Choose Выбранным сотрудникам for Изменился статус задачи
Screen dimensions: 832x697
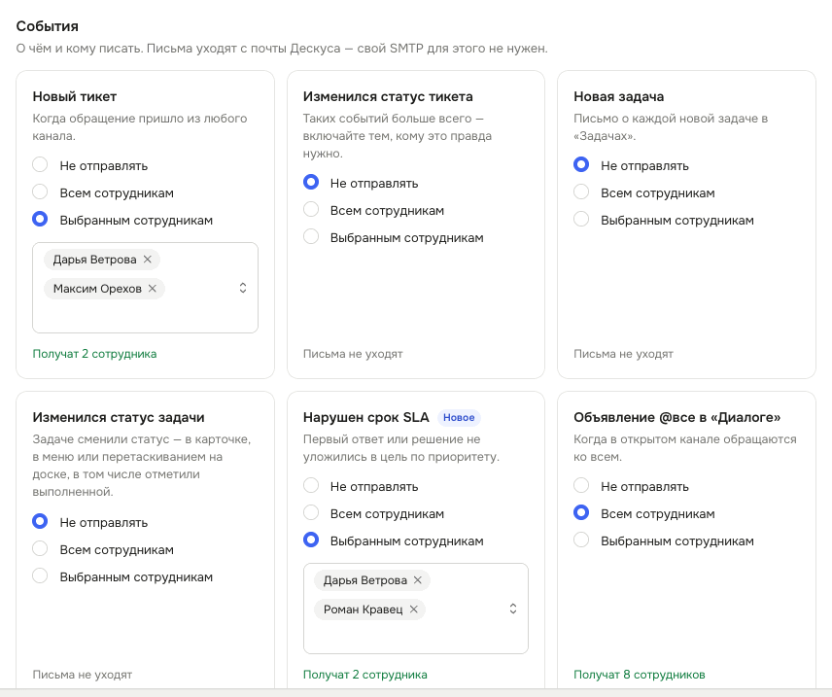40,575
